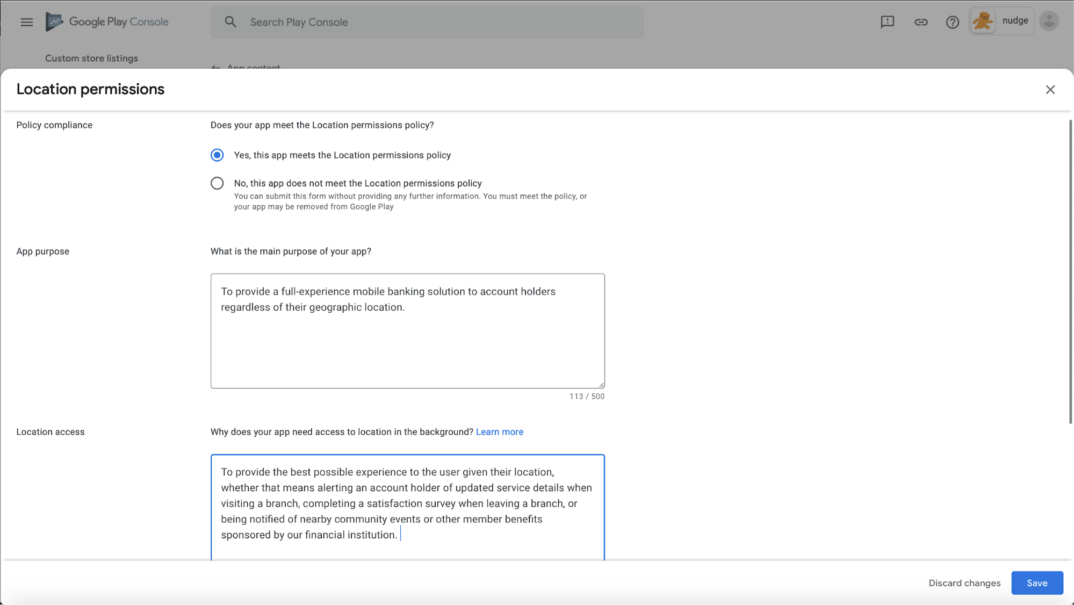Click the nudge app selector chip
Viewport: 1074px width, 605px height.
pos(1014,21)
